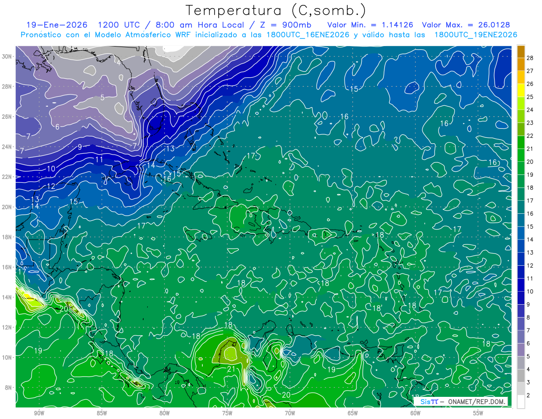Click the title 'Temperatura (C,somb.)'

(x=276, y=10)
